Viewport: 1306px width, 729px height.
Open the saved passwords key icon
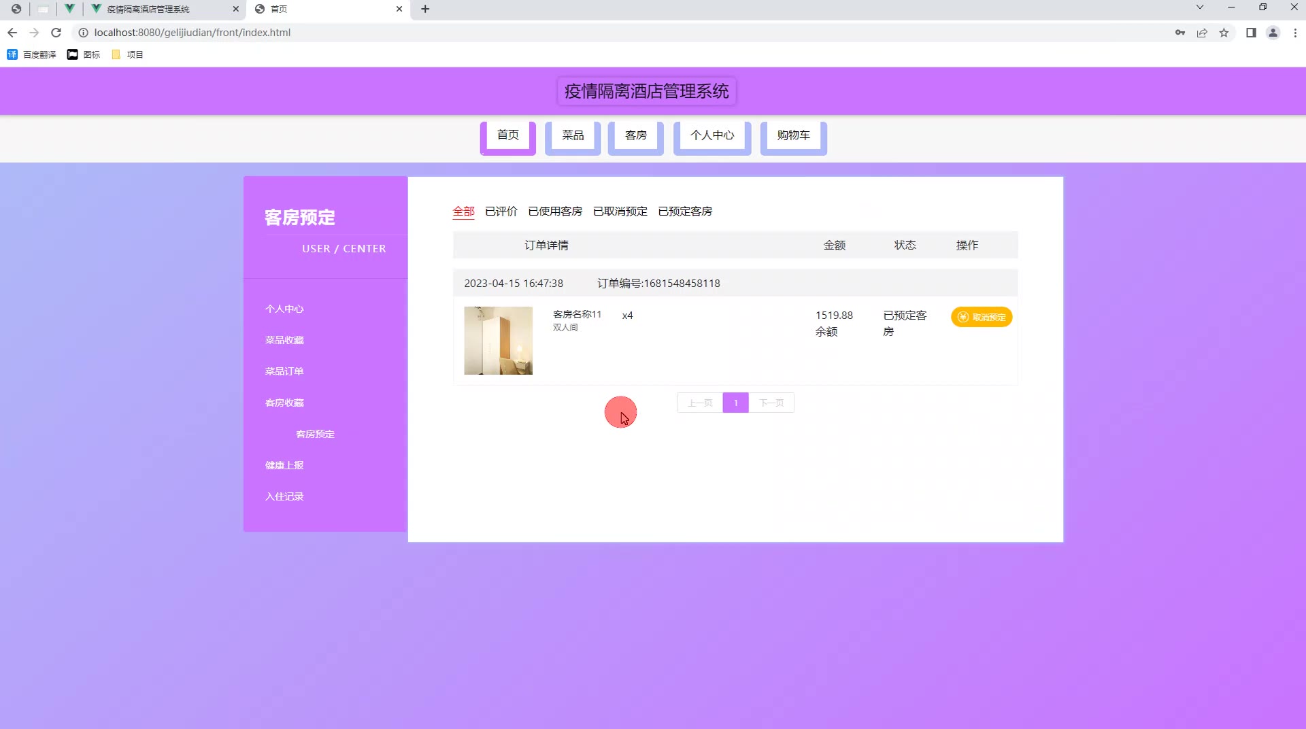tap(1180, 33)
